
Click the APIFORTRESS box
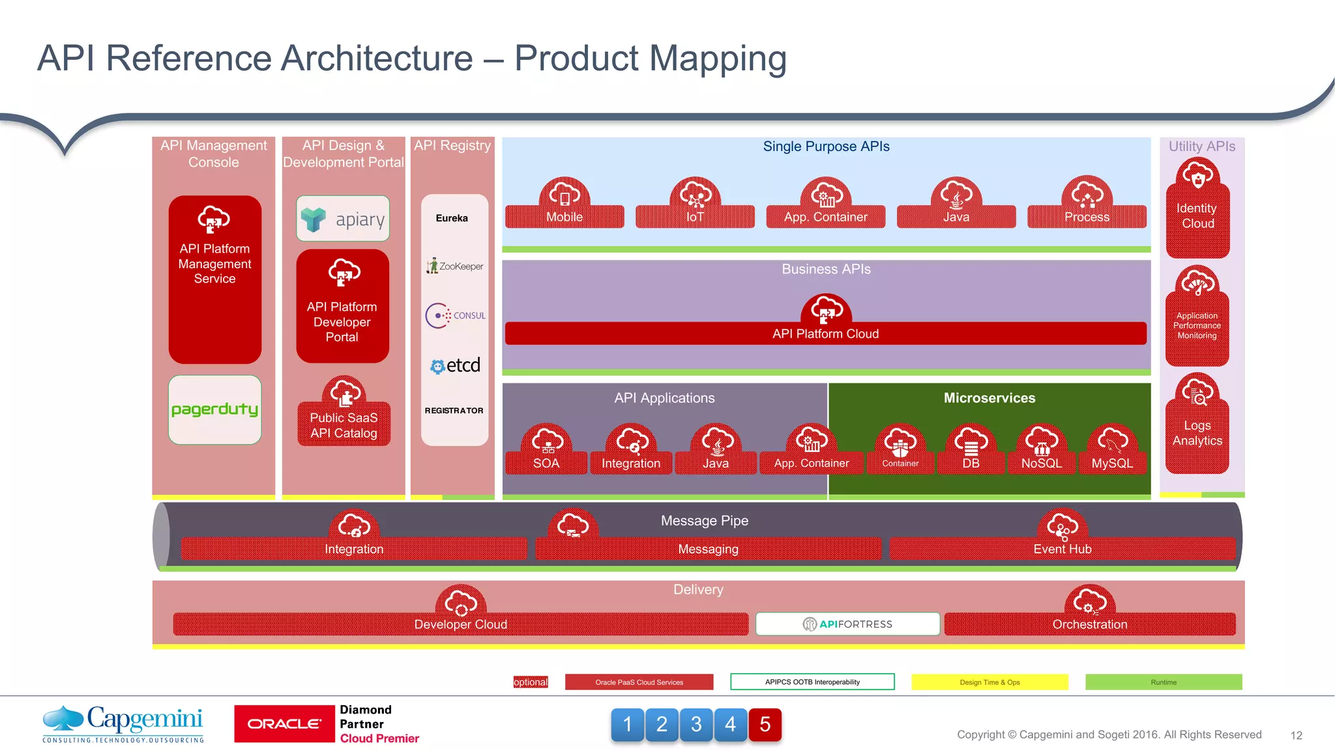847,624
